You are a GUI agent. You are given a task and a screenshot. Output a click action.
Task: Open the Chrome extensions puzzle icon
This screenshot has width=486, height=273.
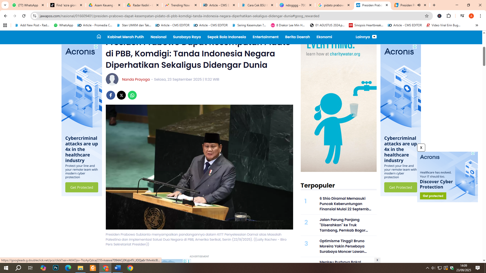click(x=449, y=16)
